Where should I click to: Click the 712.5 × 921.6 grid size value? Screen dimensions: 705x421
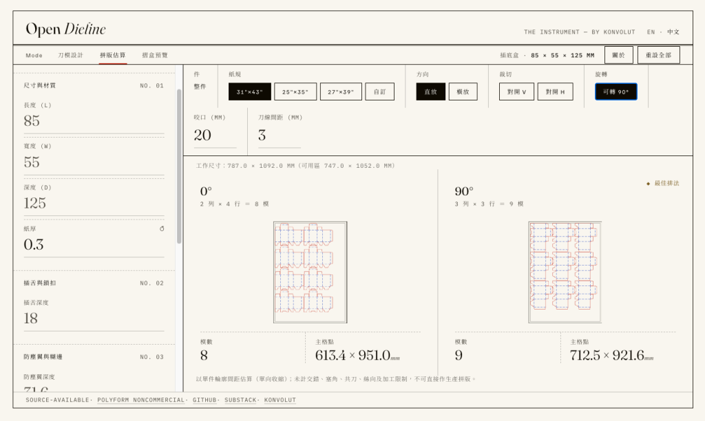pyautogui.click(x=612, y=356)
